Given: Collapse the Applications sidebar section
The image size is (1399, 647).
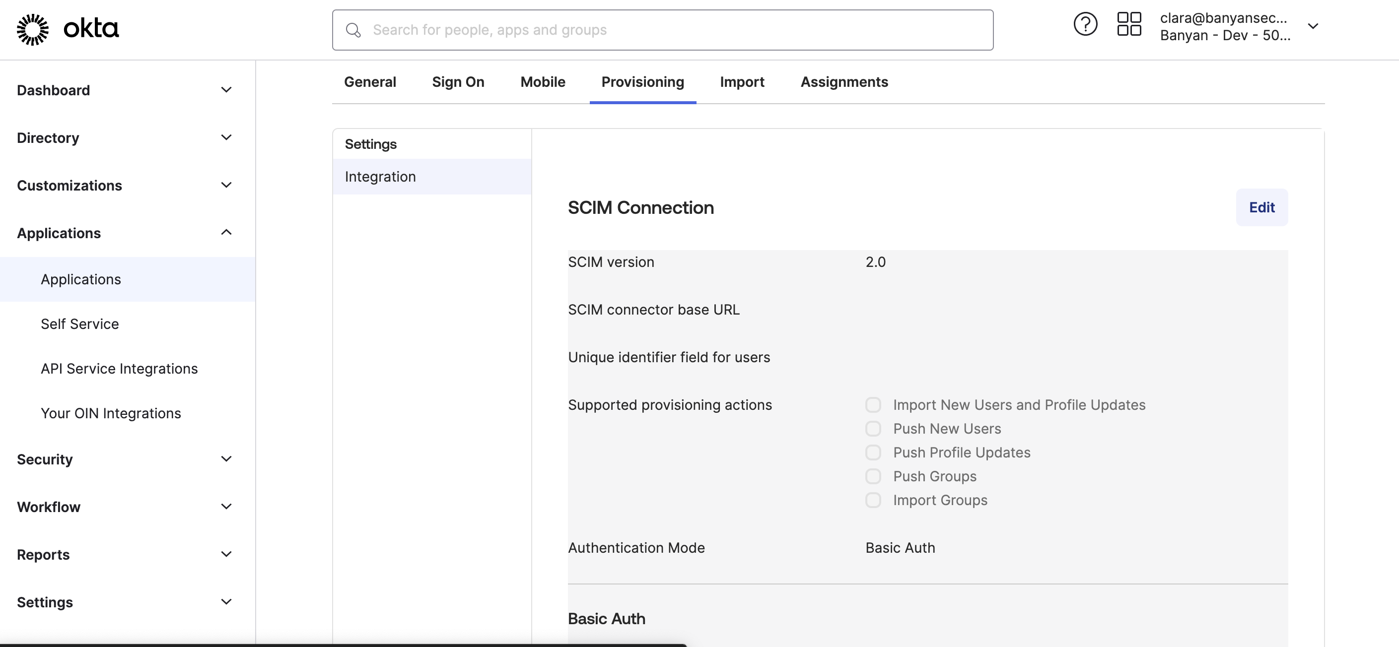Looking at the screenshot, I should [226, 233].
